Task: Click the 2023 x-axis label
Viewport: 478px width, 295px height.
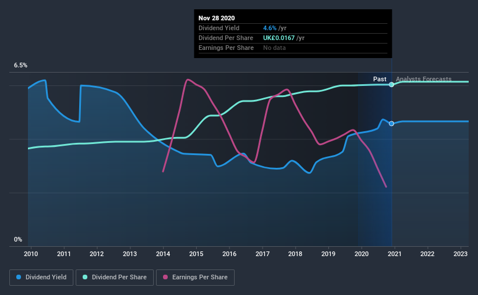Action: coord(461,254)
